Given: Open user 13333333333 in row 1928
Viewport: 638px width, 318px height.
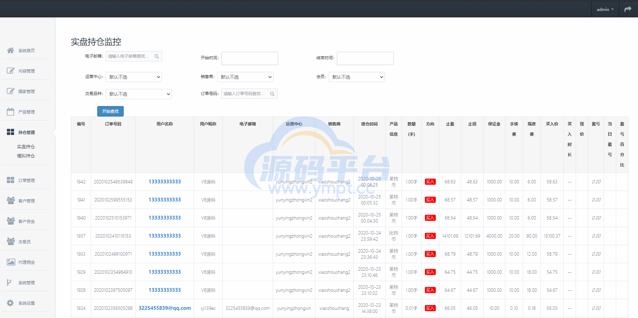Looking at the screenshot, I should tap(165, 290).
